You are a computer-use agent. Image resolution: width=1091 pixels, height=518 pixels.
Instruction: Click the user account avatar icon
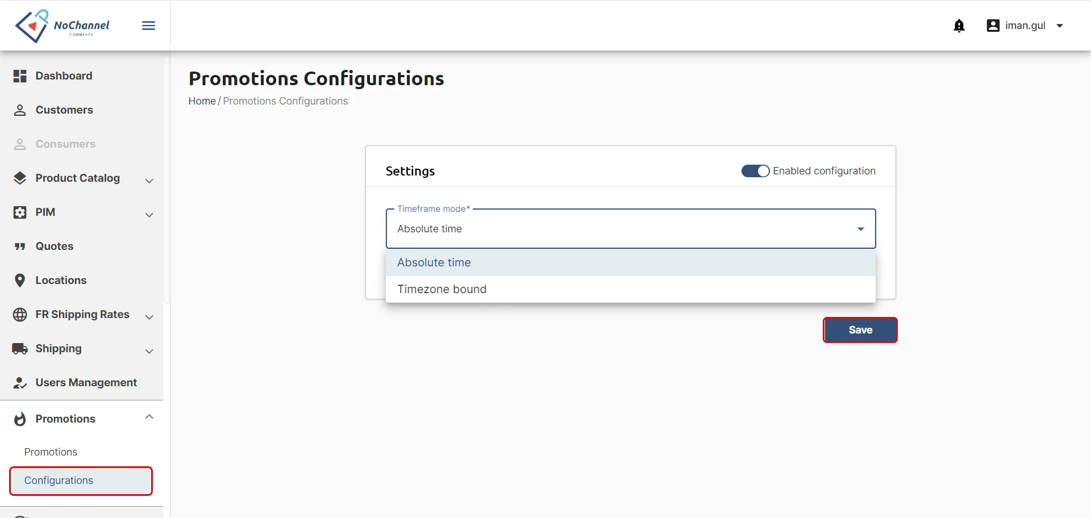pos(993,26)
